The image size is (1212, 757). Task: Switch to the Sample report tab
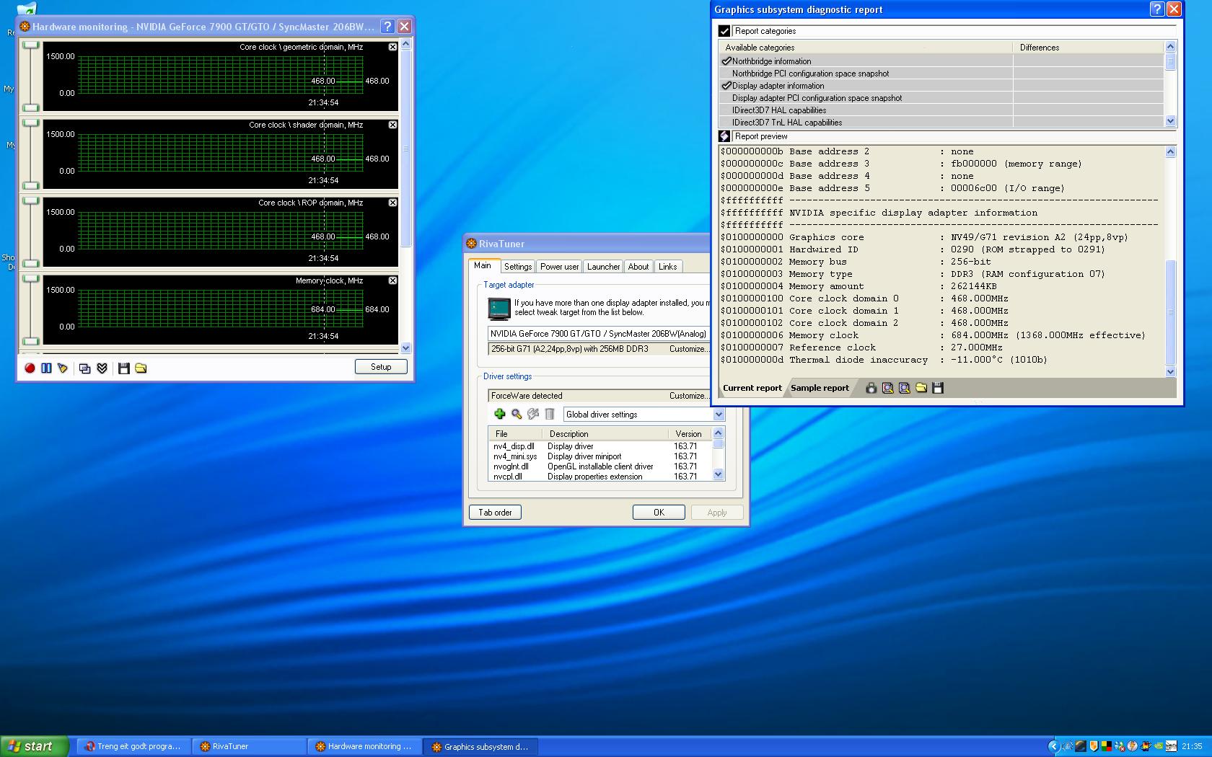(x=820, y=388)
